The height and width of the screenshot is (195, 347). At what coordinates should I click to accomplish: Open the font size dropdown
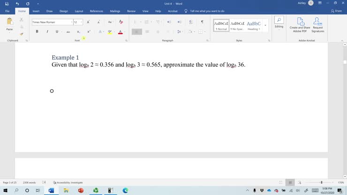(81, 22)
